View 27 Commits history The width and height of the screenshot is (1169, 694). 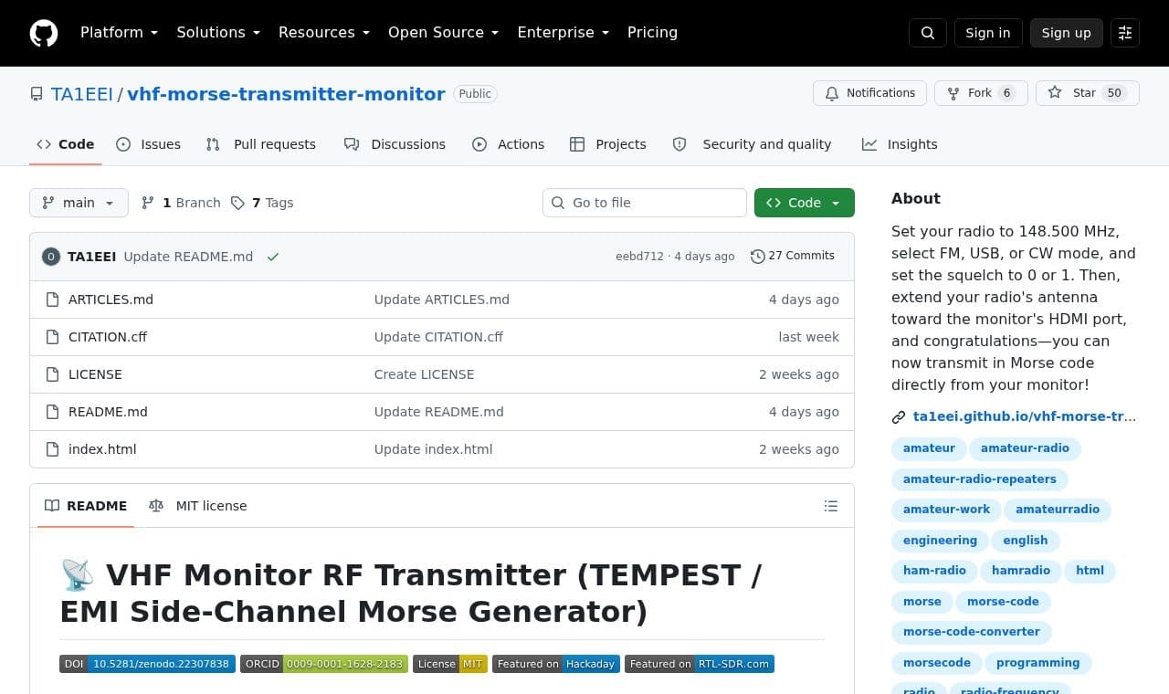click(x=793, y=256)
